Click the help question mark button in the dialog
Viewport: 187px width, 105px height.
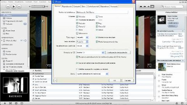point(55,80)
